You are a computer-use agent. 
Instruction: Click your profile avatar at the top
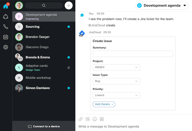(19, 6)
